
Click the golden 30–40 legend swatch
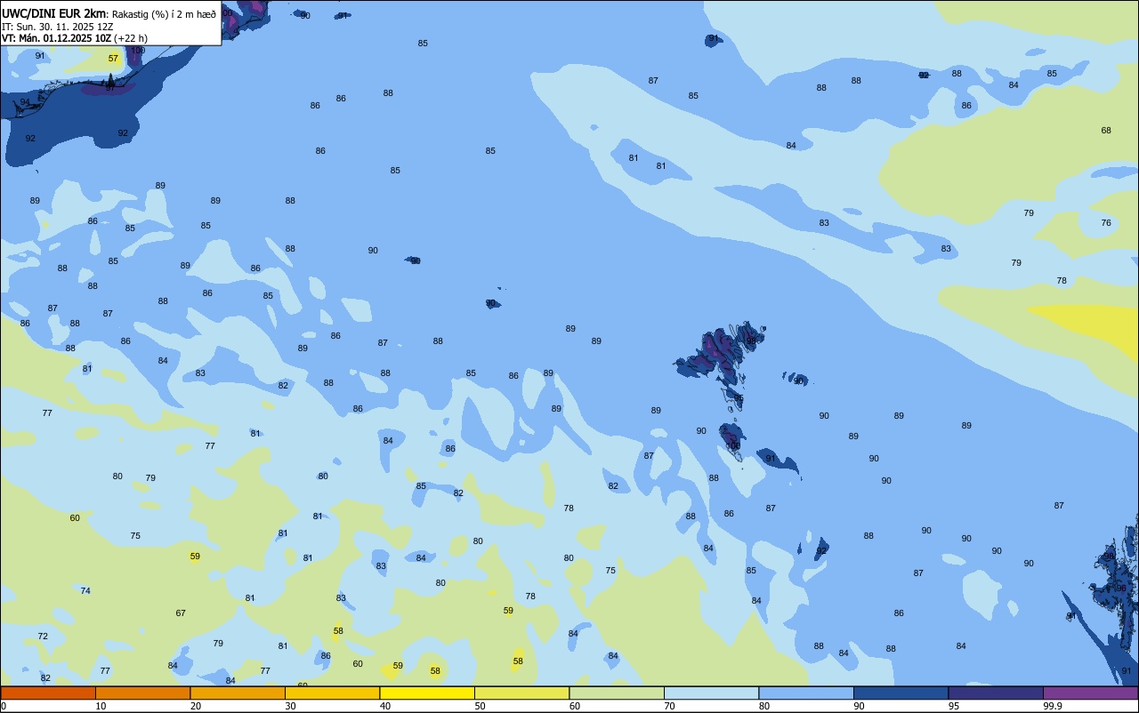[x=332, y=693]
